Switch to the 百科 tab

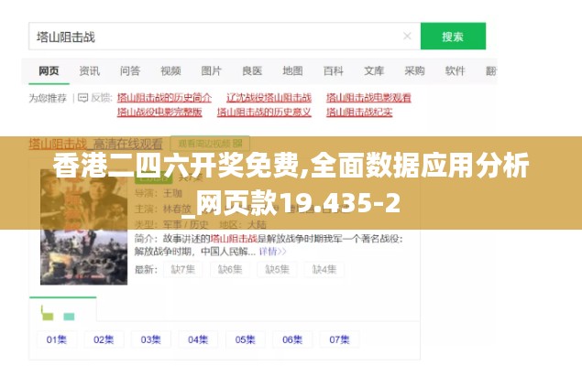333,70
